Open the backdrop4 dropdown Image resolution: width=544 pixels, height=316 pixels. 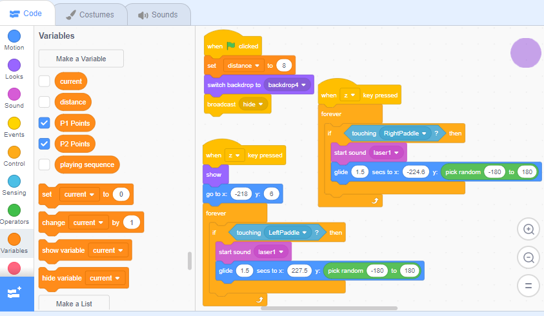287,84
